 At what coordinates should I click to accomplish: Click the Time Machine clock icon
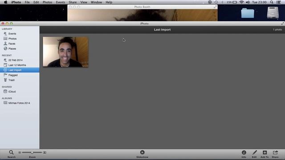click(x=216, y=2)
